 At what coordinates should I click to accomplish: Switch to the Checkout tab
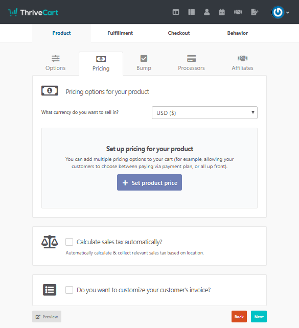tap(179, 33)
